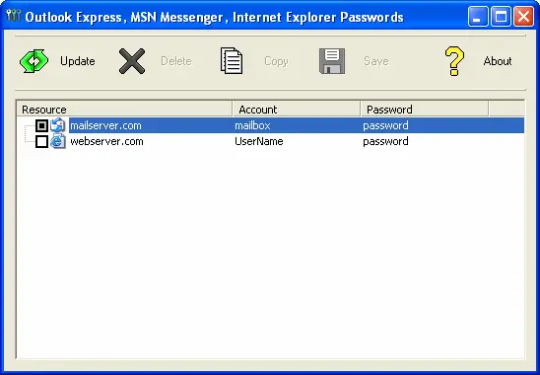Click the mail icon beside mailserver.com
540x375 pixels.
tap(57, 125)
